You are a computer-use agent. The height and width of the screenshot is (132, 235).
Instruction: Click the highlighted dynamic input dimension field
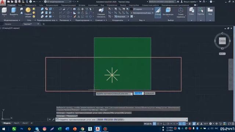tap(138, 93)
